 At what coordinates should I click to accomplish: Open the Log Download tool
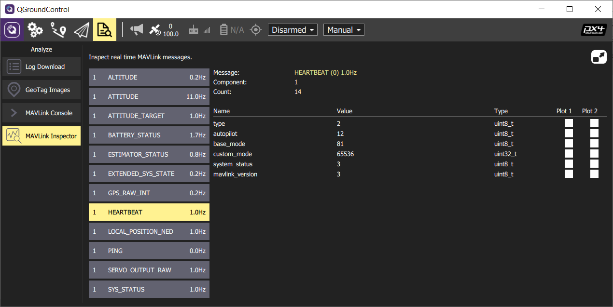coord(41,67)
